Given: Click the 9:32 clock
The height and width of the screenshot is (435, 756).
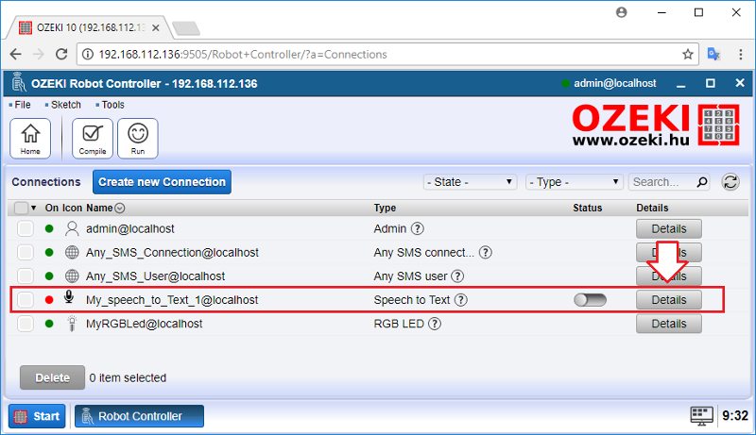Looking at the screenshot, I should click(x=735, y=416).
